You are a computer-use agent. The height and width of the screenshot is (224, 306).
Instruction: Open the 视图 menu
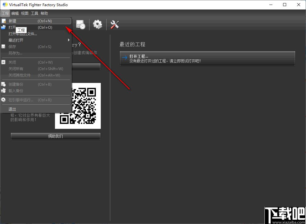[25, 13]
